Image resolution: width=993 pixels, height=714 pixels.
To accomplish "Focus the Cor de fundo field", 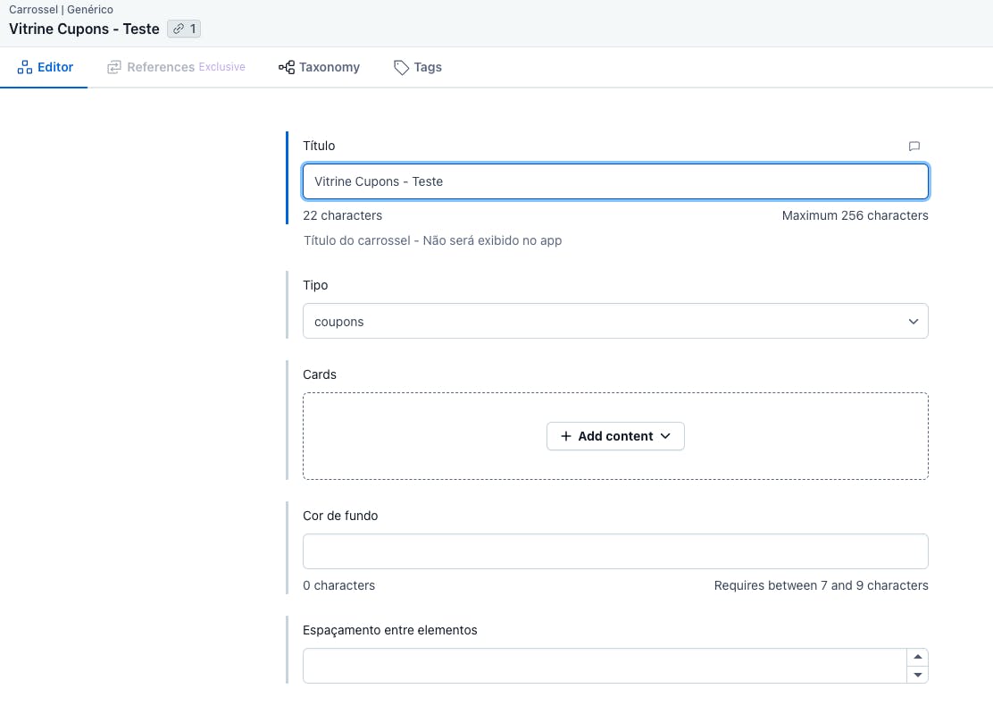I will pyautogui.click(x=615, y=551).
